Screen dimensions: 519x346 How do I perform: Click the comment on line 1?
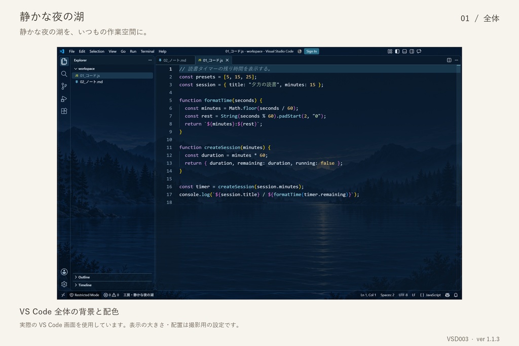pos(226,69)
